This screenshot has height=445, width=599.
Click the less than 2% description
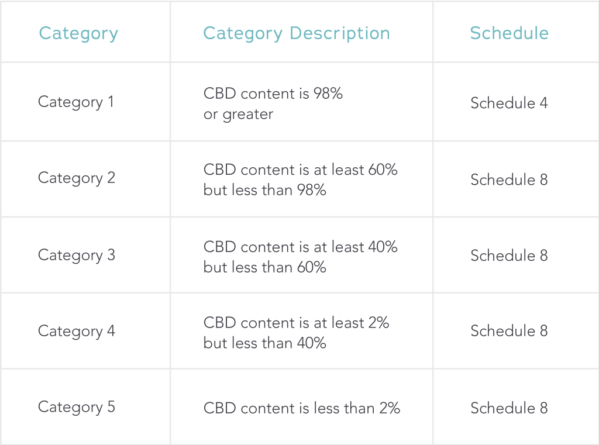point(302,408)
